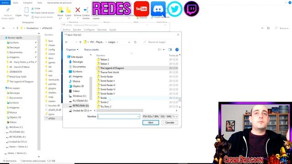
Task: Click Copiar ruta de acceso in ribbon
Action: 42,13
